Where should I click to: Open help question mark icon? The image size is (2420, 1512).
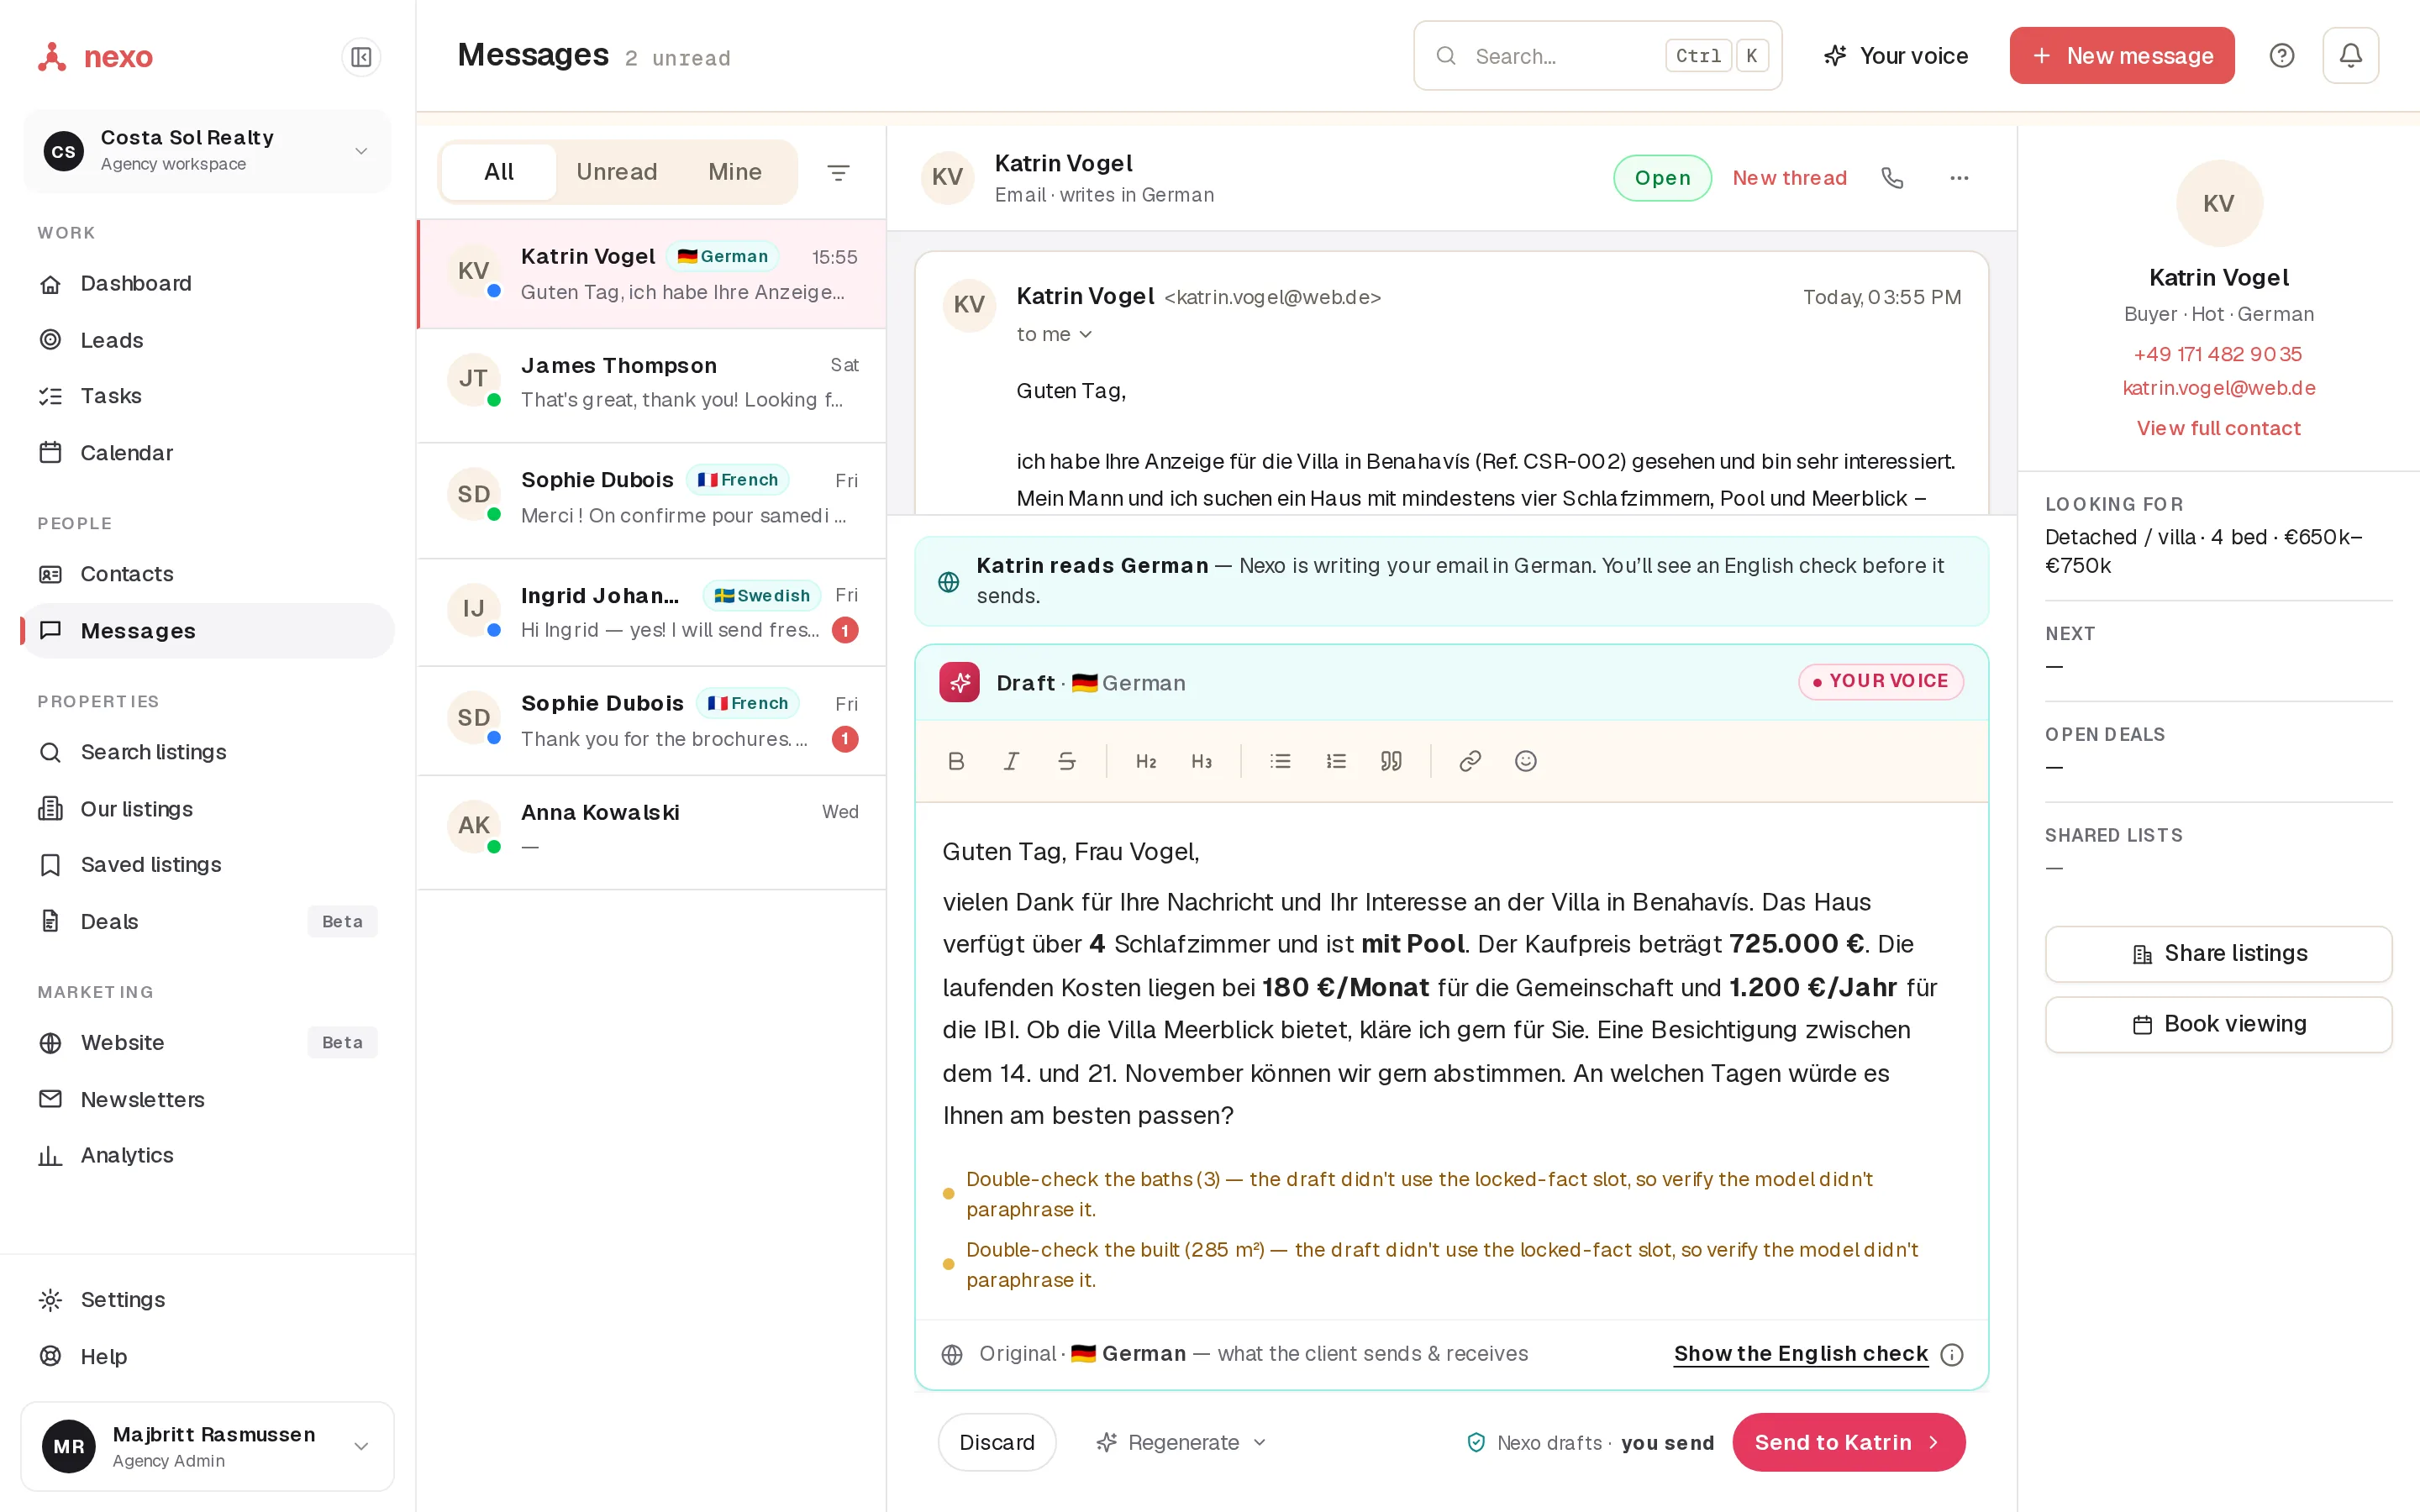point(2281,56)
